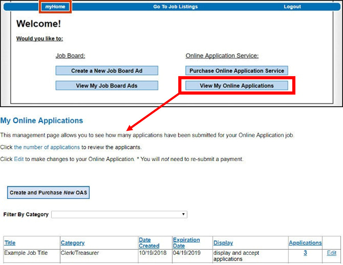Image resolution: width=343 pixels, height=265 pixels.
Task: Open the 3 applications count link
Action: [305, 253]
